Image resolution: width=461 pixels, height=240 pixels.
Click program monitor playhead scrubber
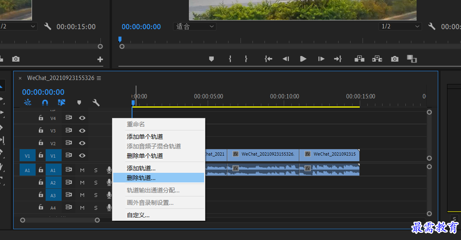pos(120,39)
